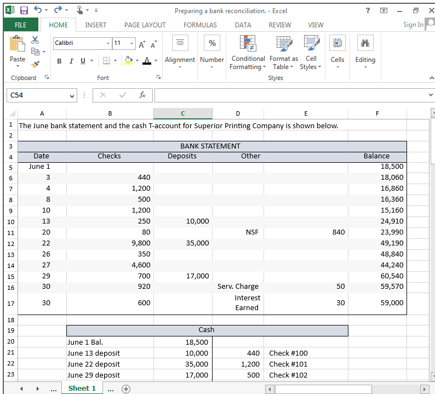Activate the Format Painter brush
Screen dimensions: 435x394
(35, 64)
